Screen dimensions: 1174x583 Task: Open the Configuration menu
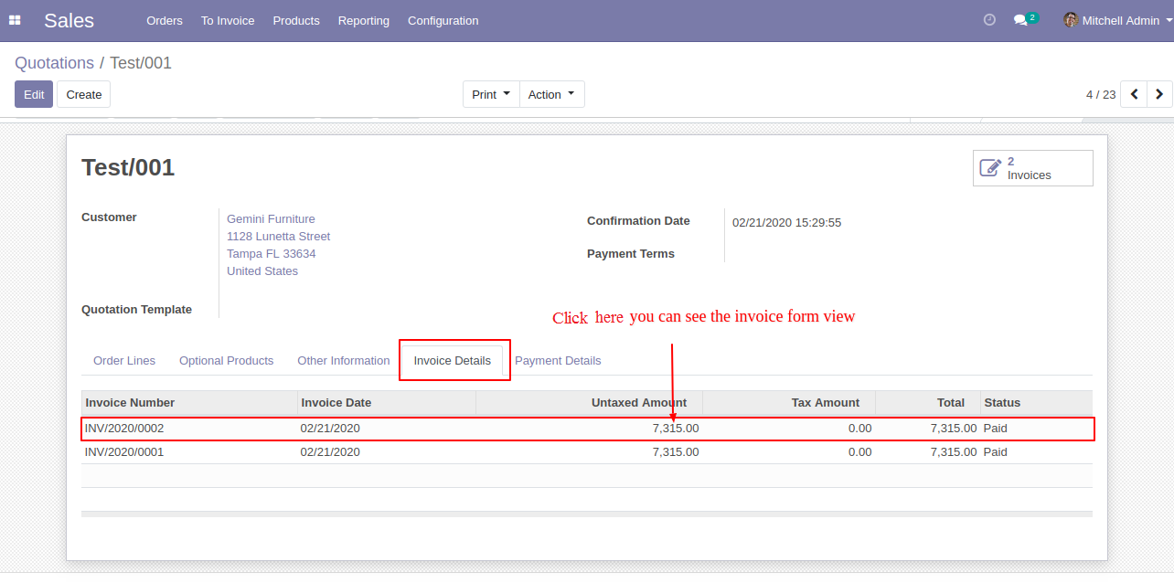[x=443, y=20]
